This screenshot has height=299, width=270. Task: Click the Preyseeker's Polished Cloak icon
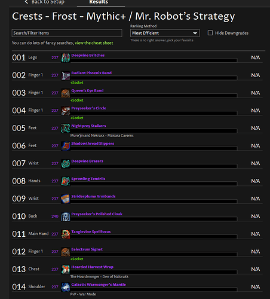[x=66, y=216]
